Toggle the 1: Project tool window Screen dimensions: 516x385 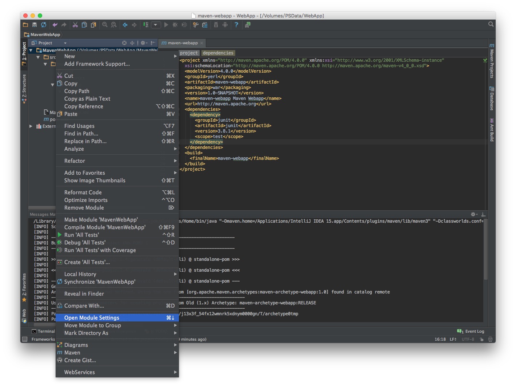24,53
